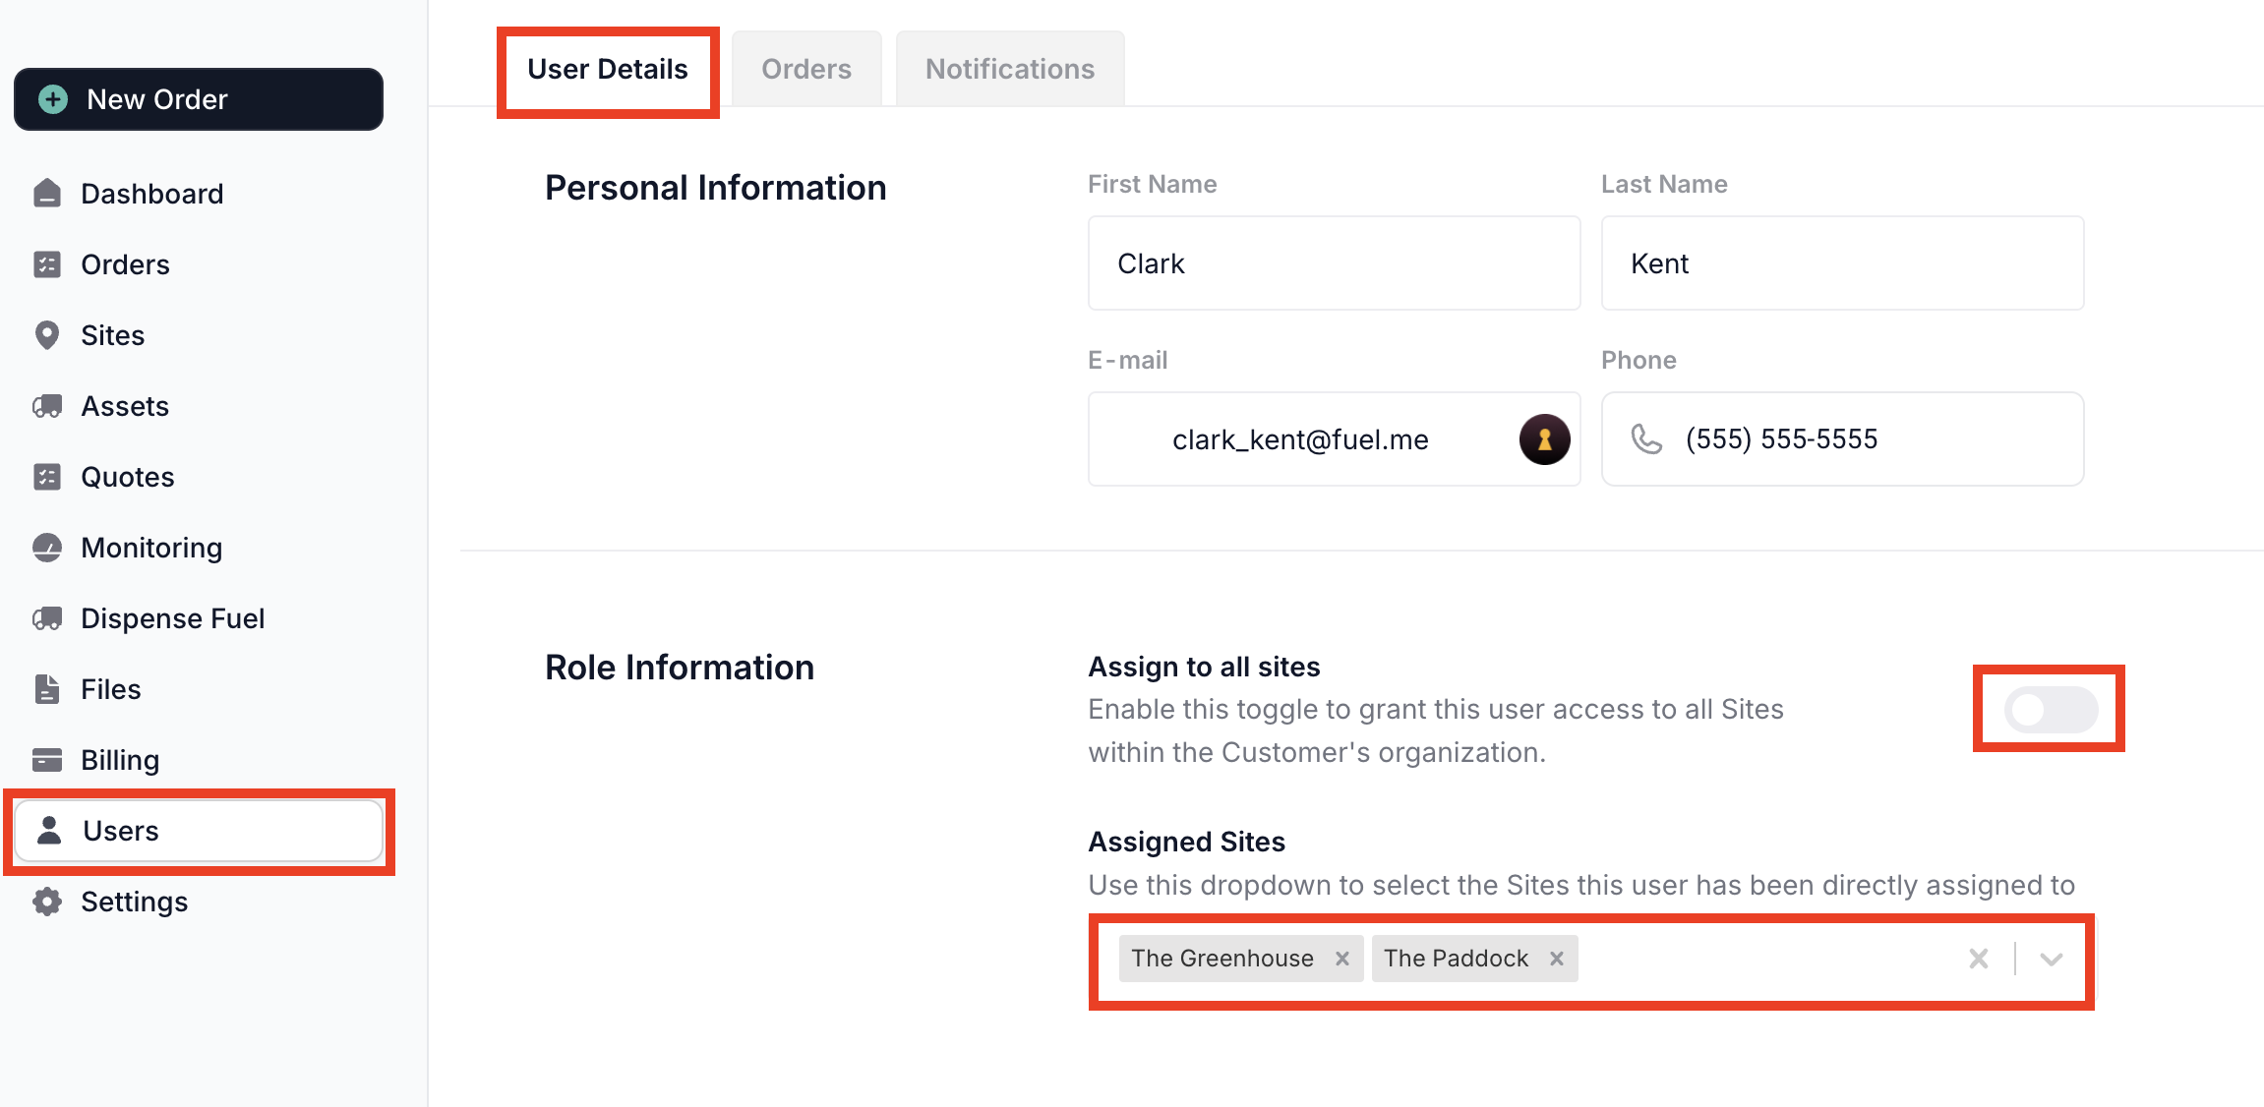Click the Billing card icon
The image size is (2264, 1107).
coord(47,760)
